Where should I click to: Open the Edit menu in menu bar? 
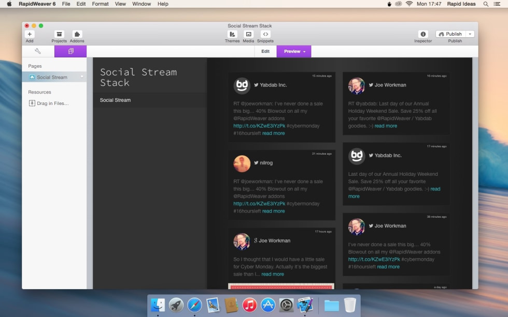81,4
